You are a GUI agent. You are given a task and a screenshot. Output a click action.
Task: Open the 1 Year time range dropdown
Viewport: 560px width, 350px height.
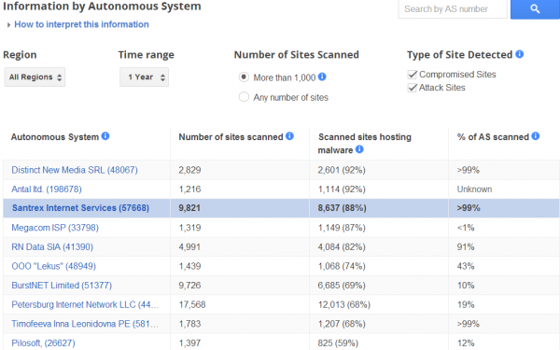pos(145,77)
